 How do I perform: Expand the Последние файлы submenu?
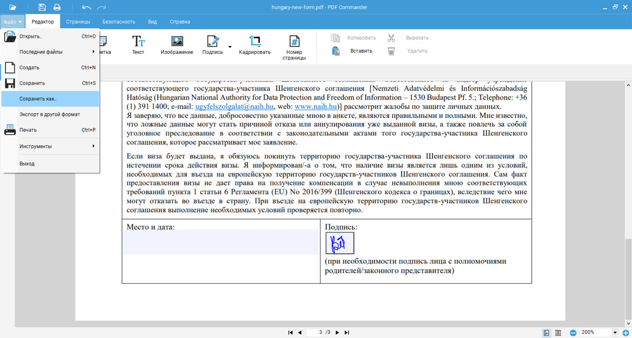click(50, 52)
